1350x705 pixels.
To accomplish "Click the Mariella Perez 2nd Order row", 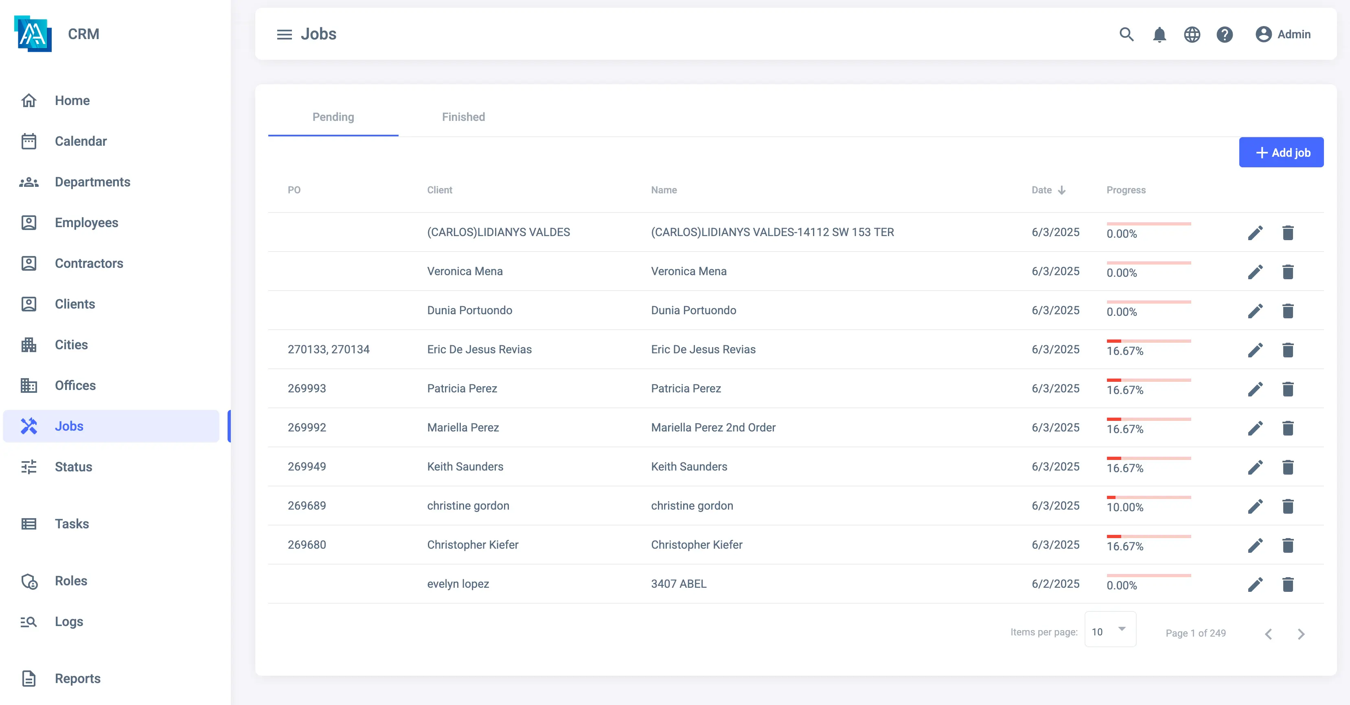I will 713,428.
